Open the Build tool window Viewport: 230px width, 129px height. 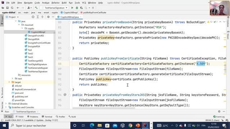pos(72,116)
